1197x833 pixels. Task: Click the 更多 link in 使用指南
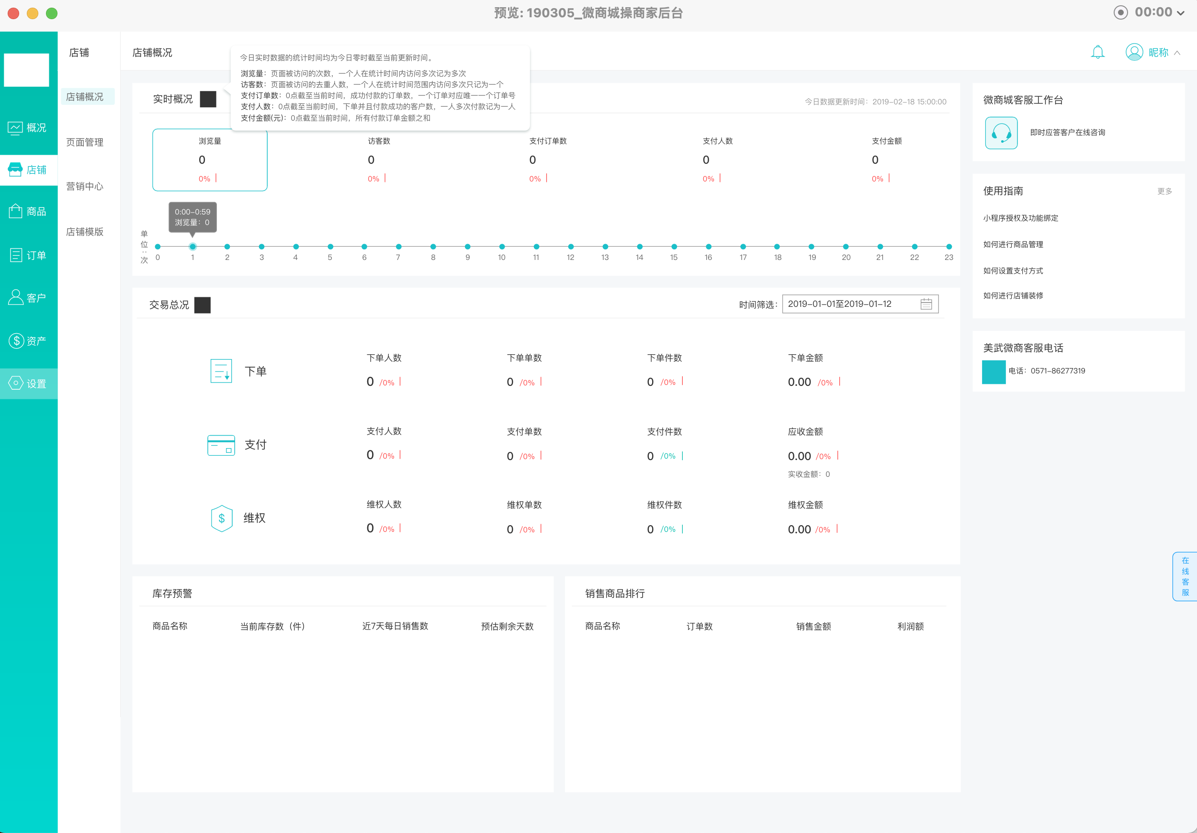click(1164, 191)
